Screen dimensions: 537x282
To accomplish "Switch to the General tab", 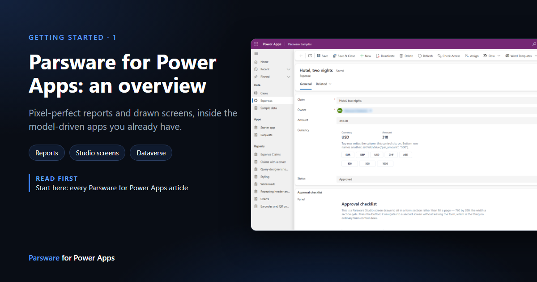I will pyautogui.click(x=306, y=84).
